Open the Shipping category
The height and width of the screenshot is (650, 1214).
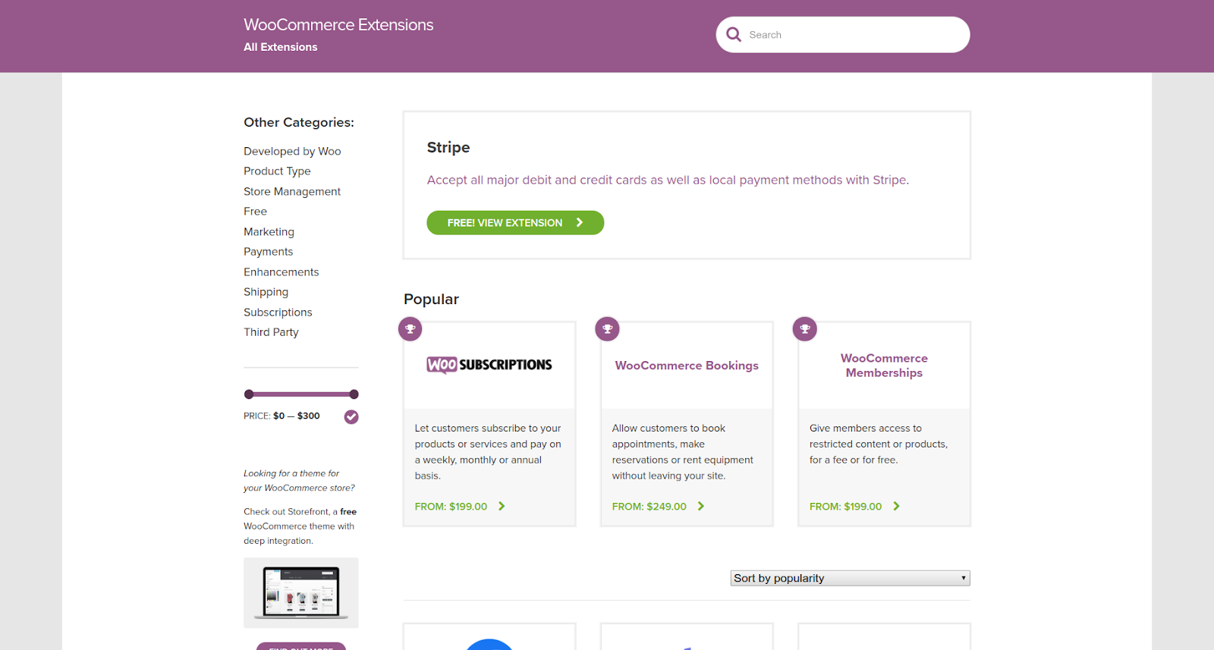coord(266,292)
